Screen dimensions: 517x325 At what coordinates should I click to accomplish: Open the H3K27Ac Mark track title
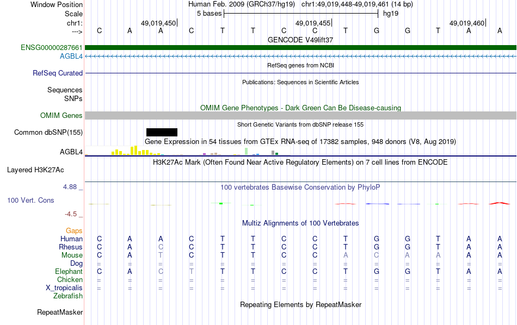[x=300, y=162]
